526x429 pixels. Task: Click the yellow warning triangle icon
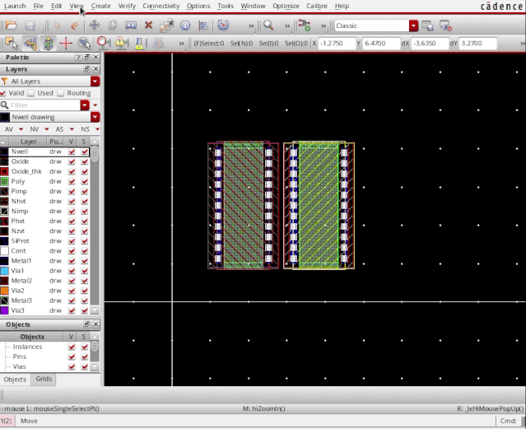[x=120, y=43]
